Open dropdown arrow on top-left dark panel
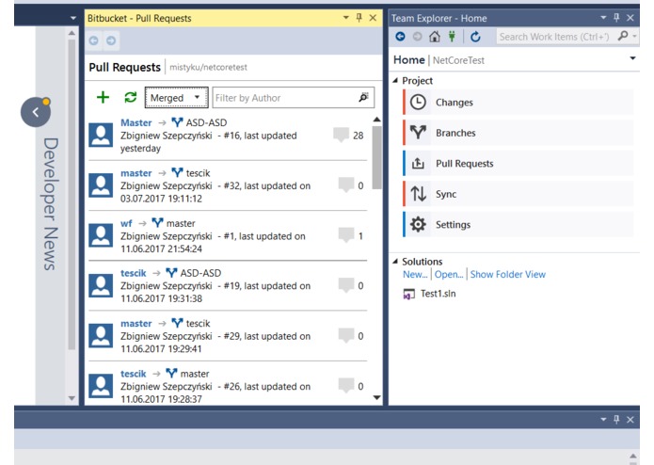The height and width of the screenshot is (465, 654). pos(73,18)
